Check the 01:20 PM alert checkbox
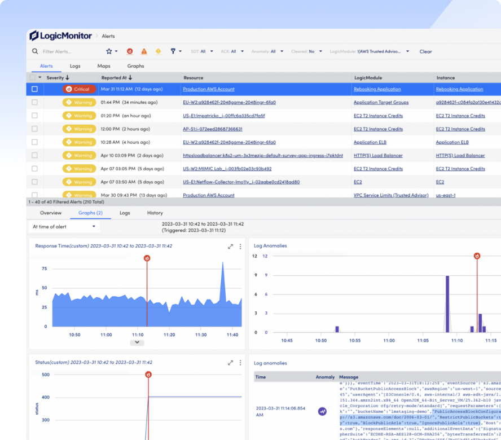Screen dimensions: 501x440 click(x=34, y=116)
